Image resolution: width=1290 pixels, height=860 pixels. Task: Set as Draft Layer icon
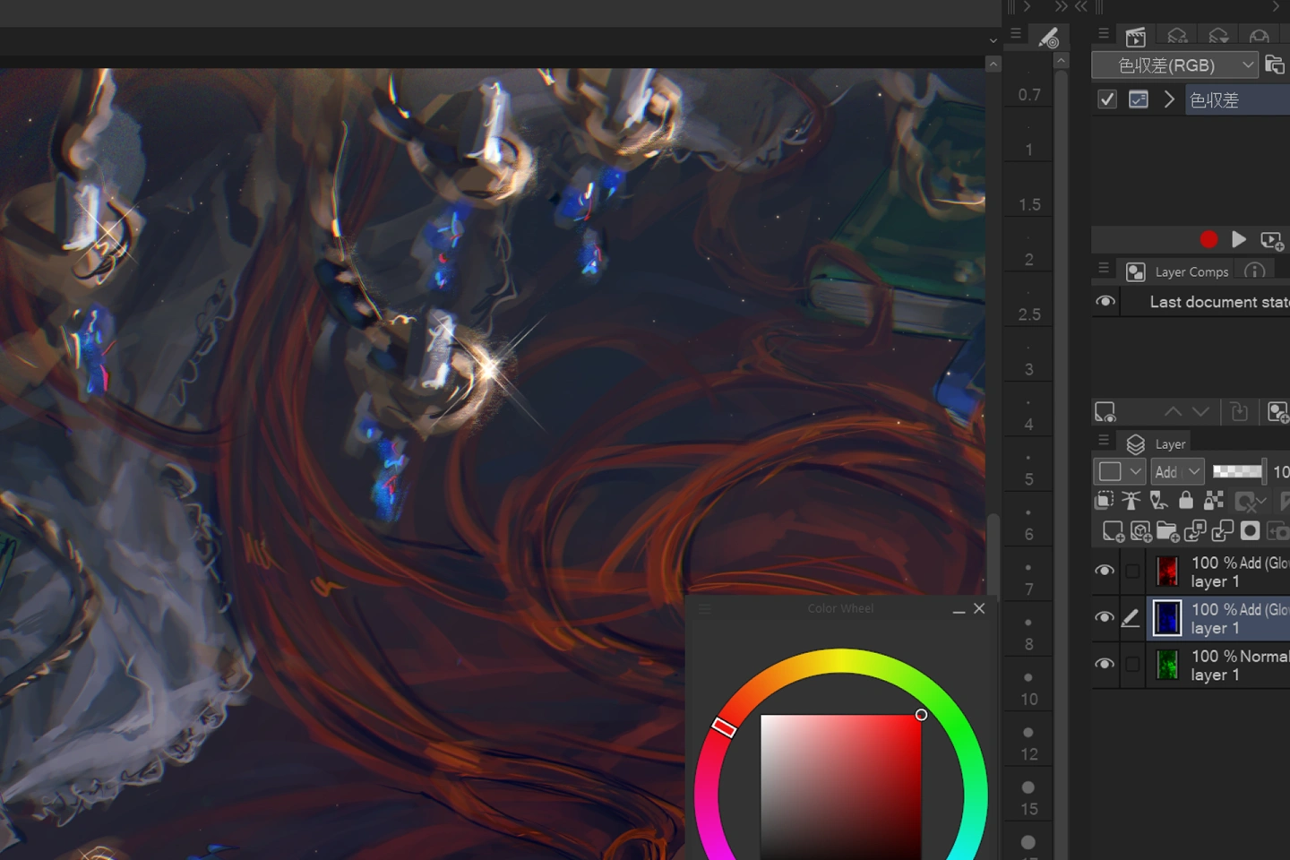(x=1158, y=501)
